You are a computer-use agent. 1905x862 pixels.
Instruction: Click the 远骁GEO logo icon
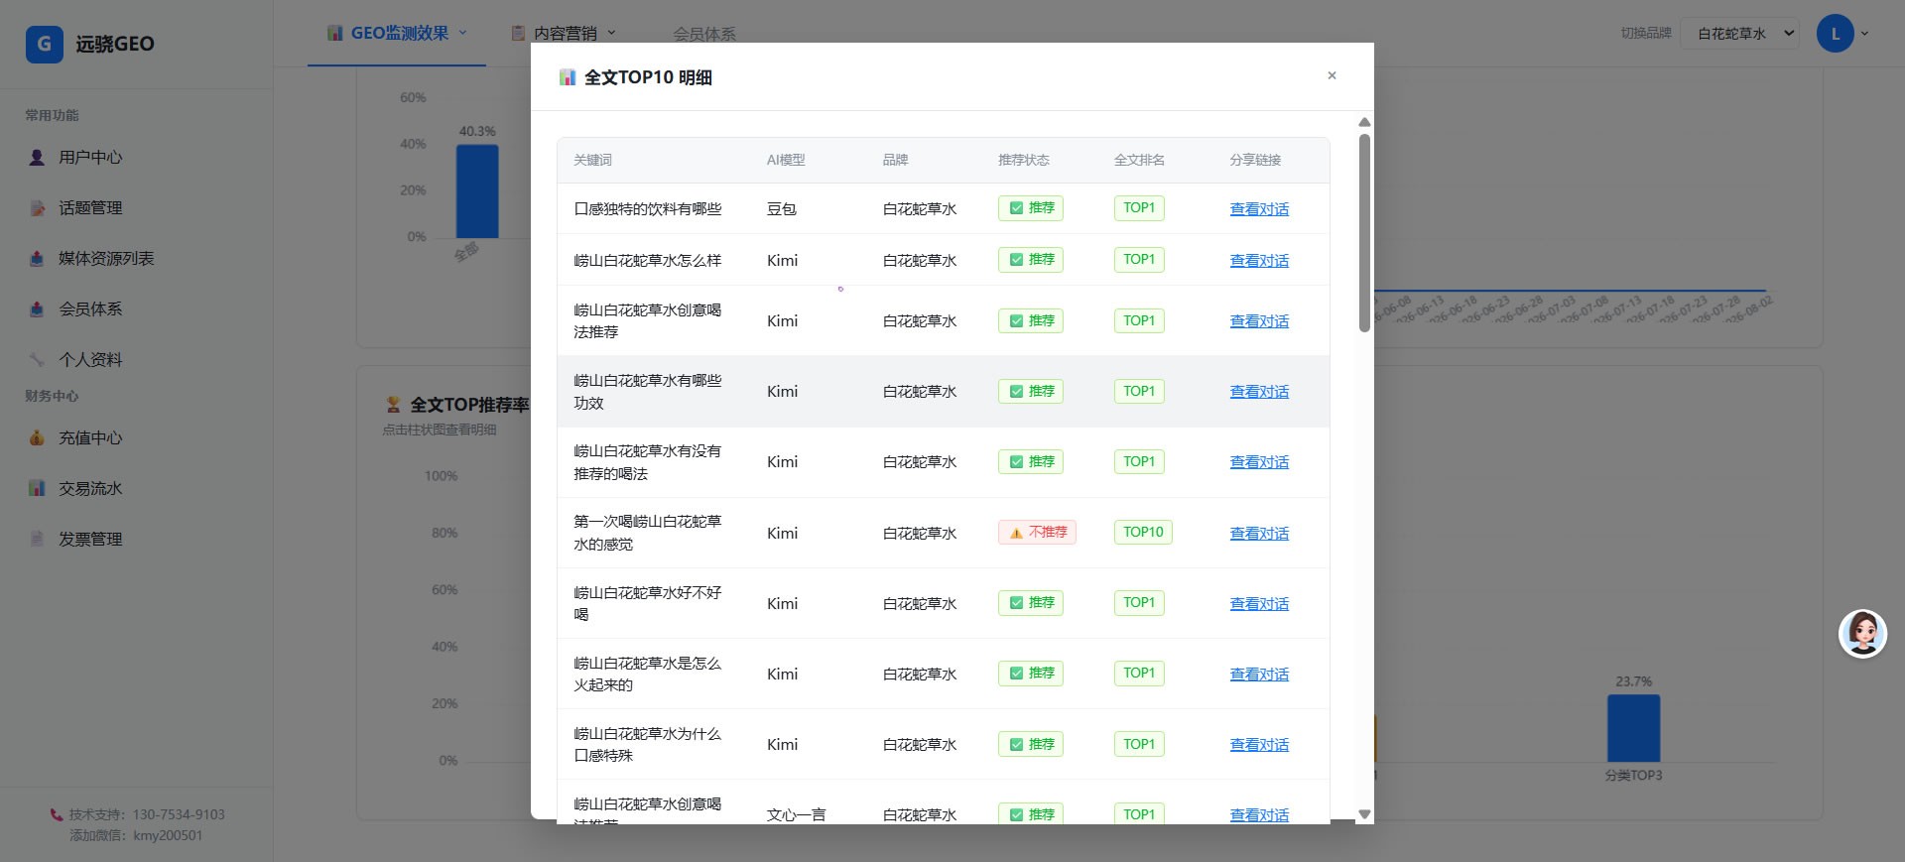pyautogui.click(x=44, y=44)
